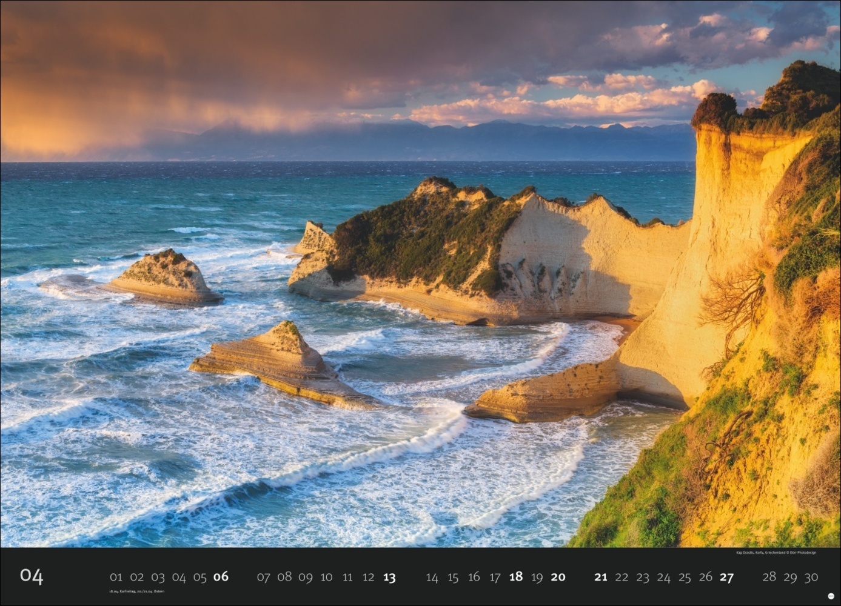Select day 04 between 03 and 05

click(x=179, y=578)
